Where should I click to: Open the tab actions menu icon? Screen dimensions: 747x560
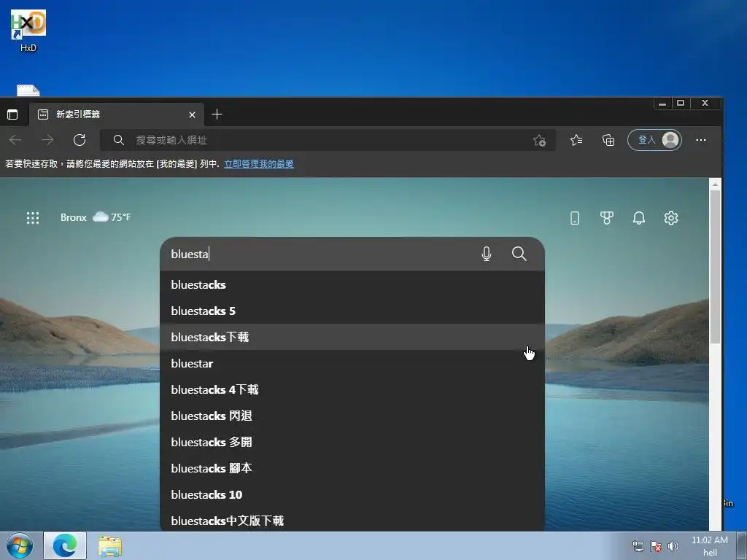(12, 114)
